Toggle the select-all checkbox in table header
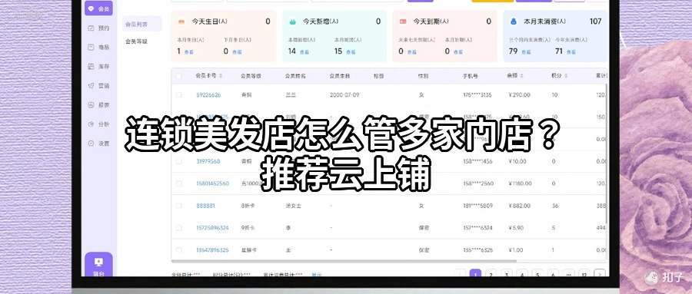The width and height of the screenshot is (692, 294). (178, 76)
